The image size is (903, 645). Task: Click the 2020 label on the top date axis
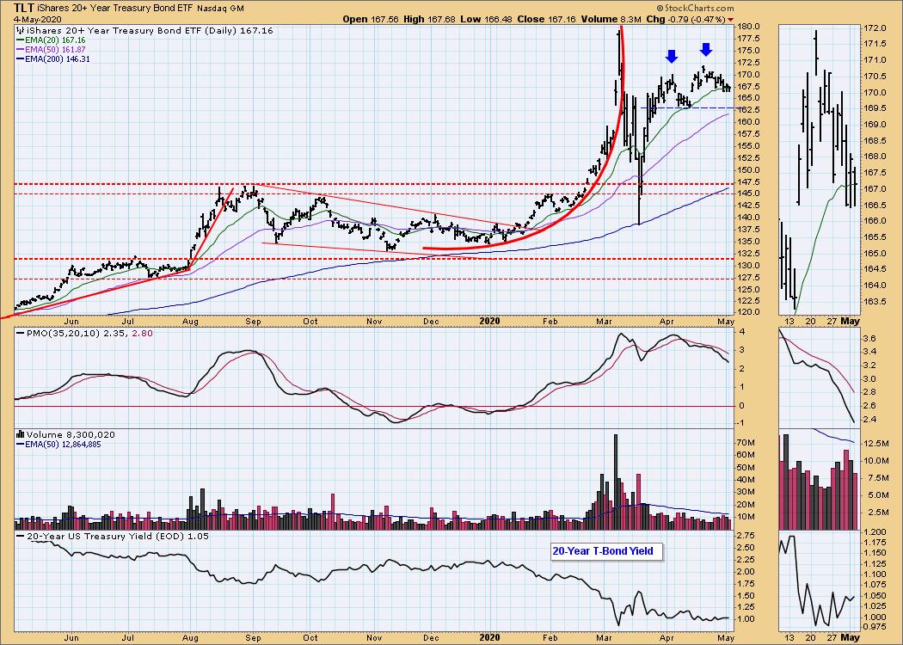pos(490,321)
